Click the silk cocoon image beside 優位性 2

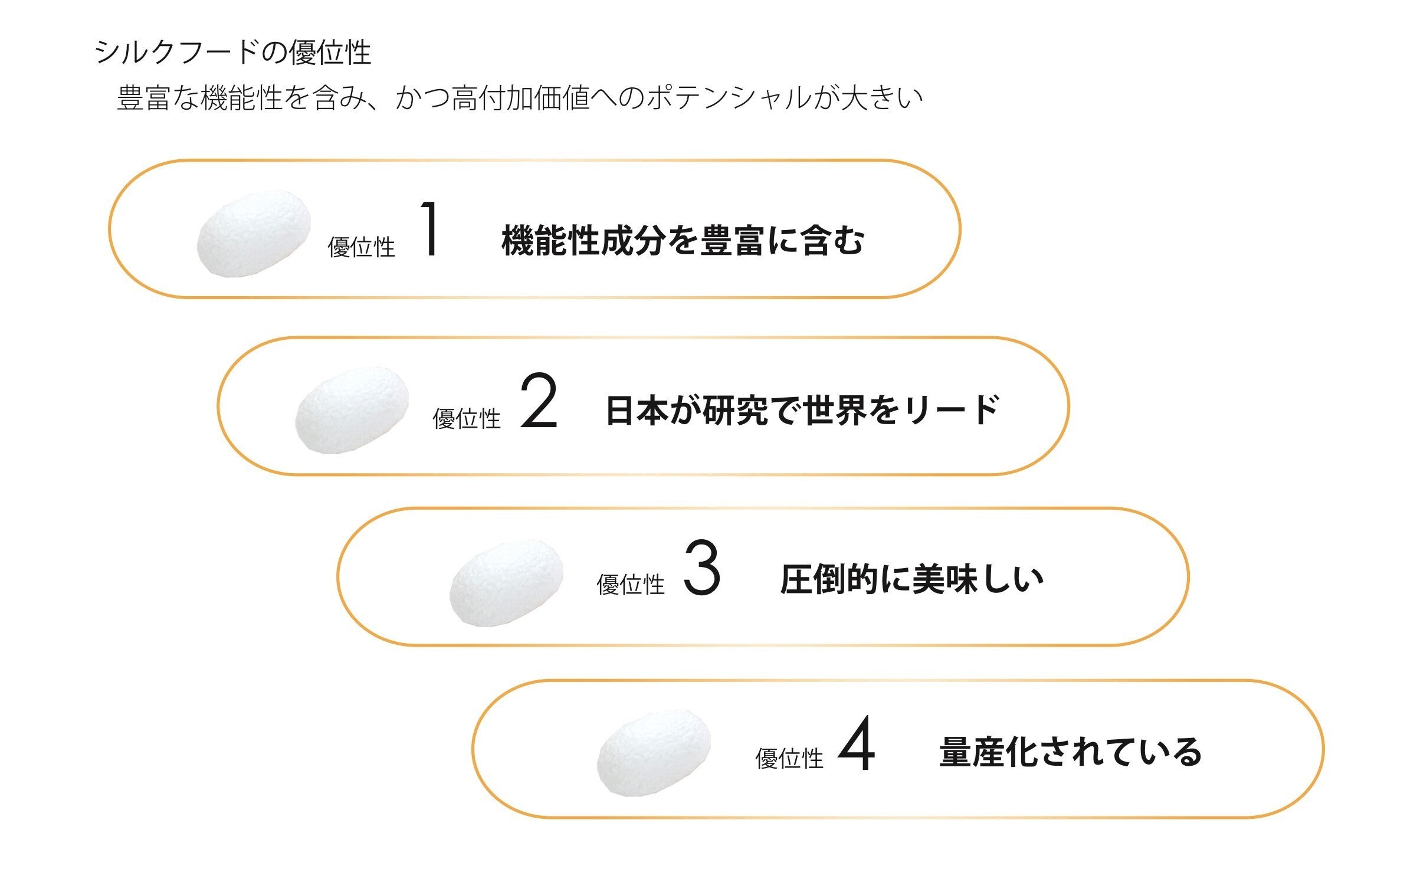point(352,410)
